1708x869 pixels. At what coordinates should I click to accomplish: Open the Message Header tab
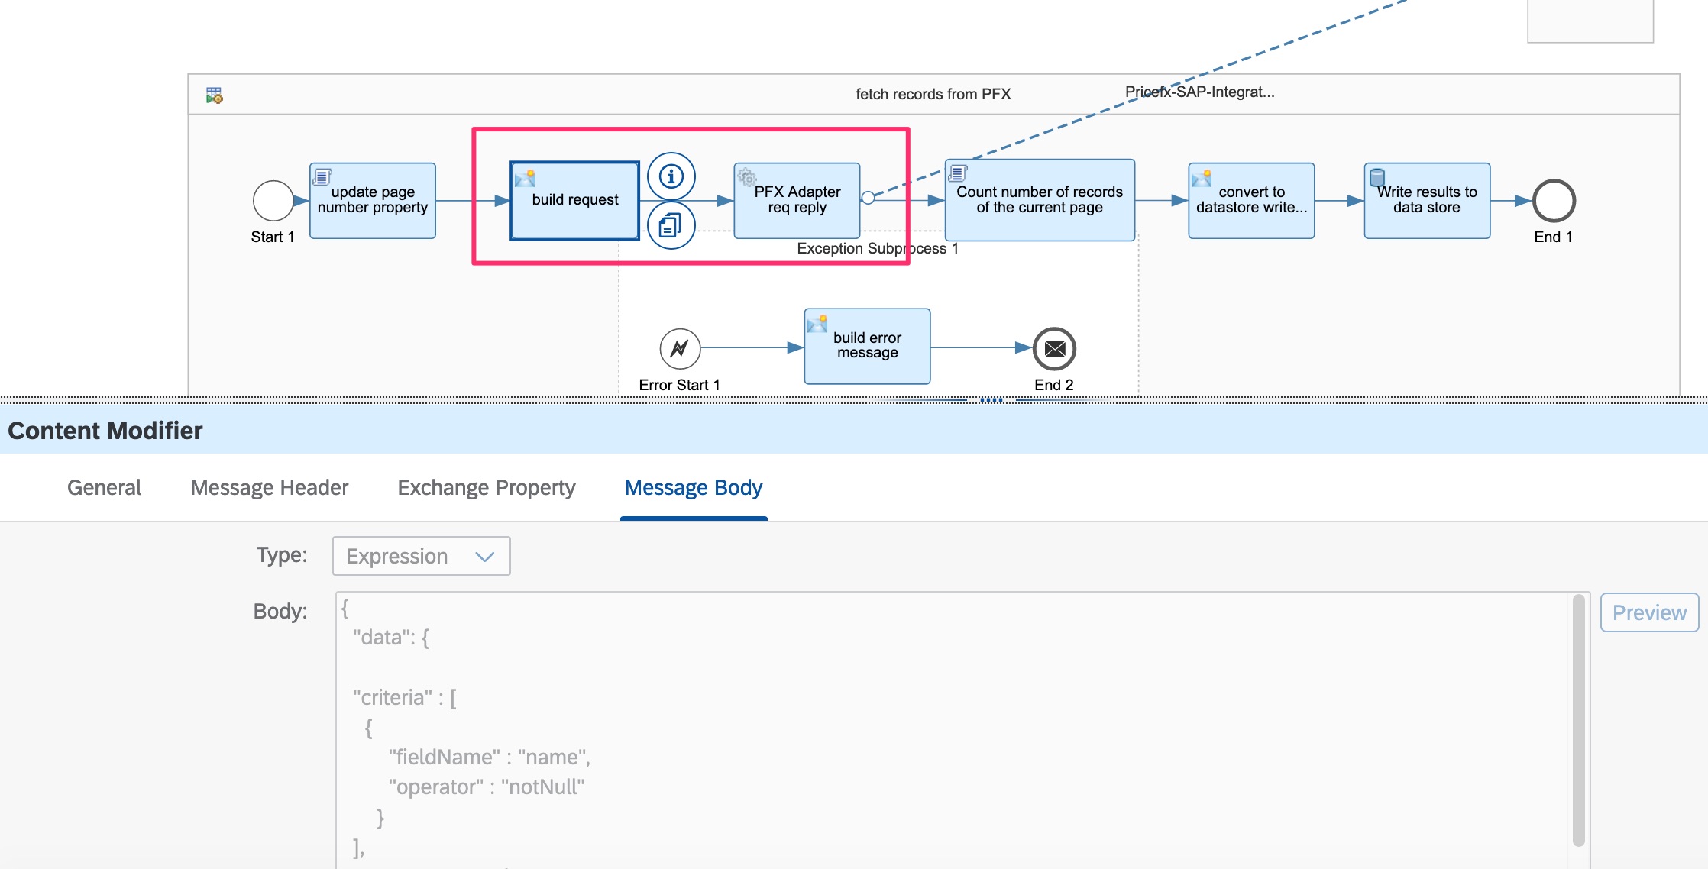tap(269, 487)
